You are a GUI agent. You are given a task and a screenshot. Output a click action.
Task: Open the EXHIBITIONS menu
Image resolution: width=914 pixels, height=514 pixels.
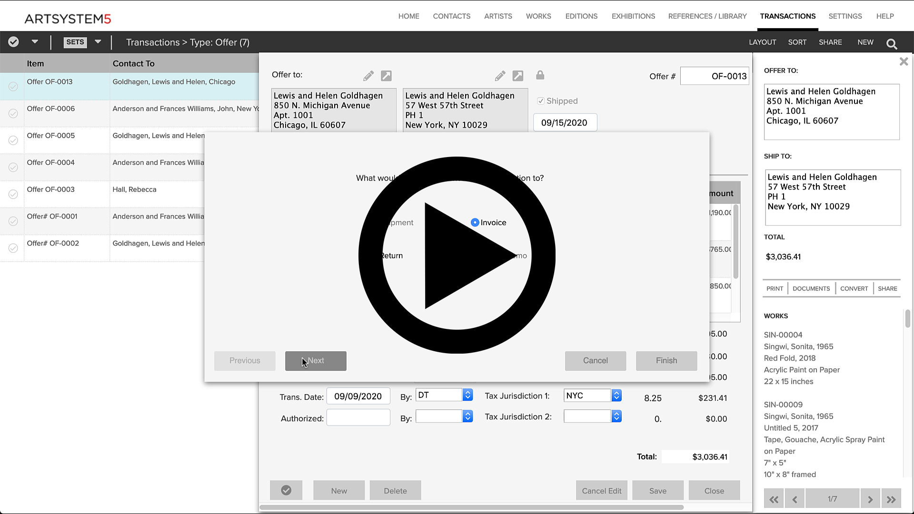pos(633,16)
